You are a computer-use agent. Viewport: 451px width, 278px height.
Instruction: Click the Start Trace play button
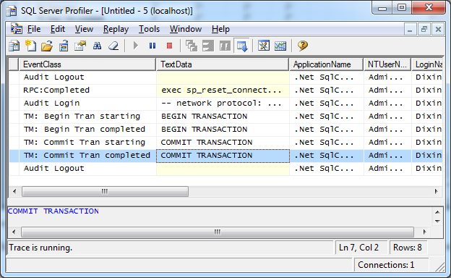pyautogui.click(x=136, y=46)
